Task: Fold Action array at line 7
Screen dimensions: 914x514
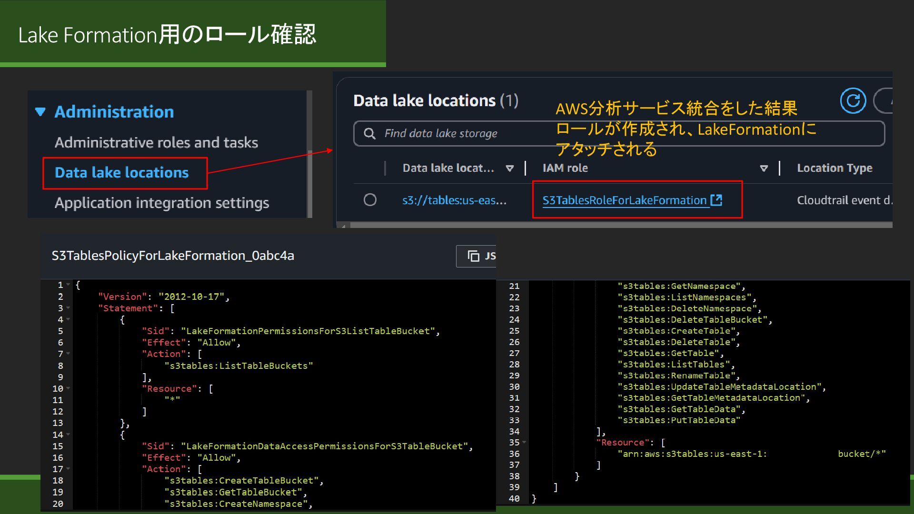Action: tap(69, 354)
